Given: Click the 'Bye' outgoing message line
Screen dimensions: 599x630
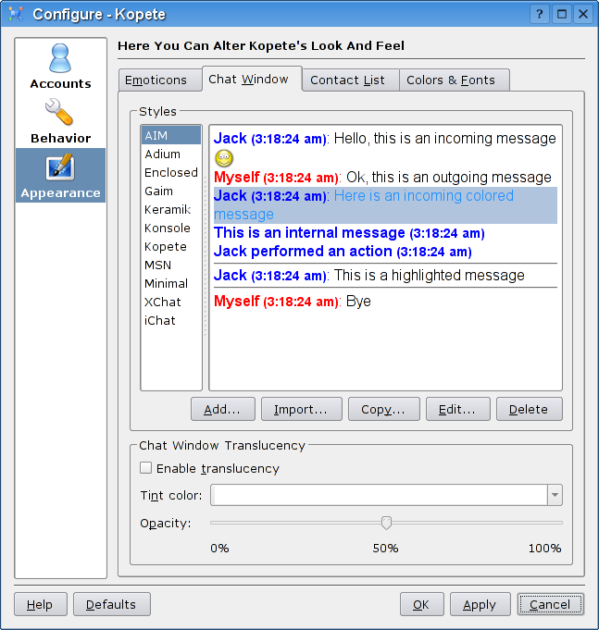Looking at the screenshot, I should pos(293,301).
